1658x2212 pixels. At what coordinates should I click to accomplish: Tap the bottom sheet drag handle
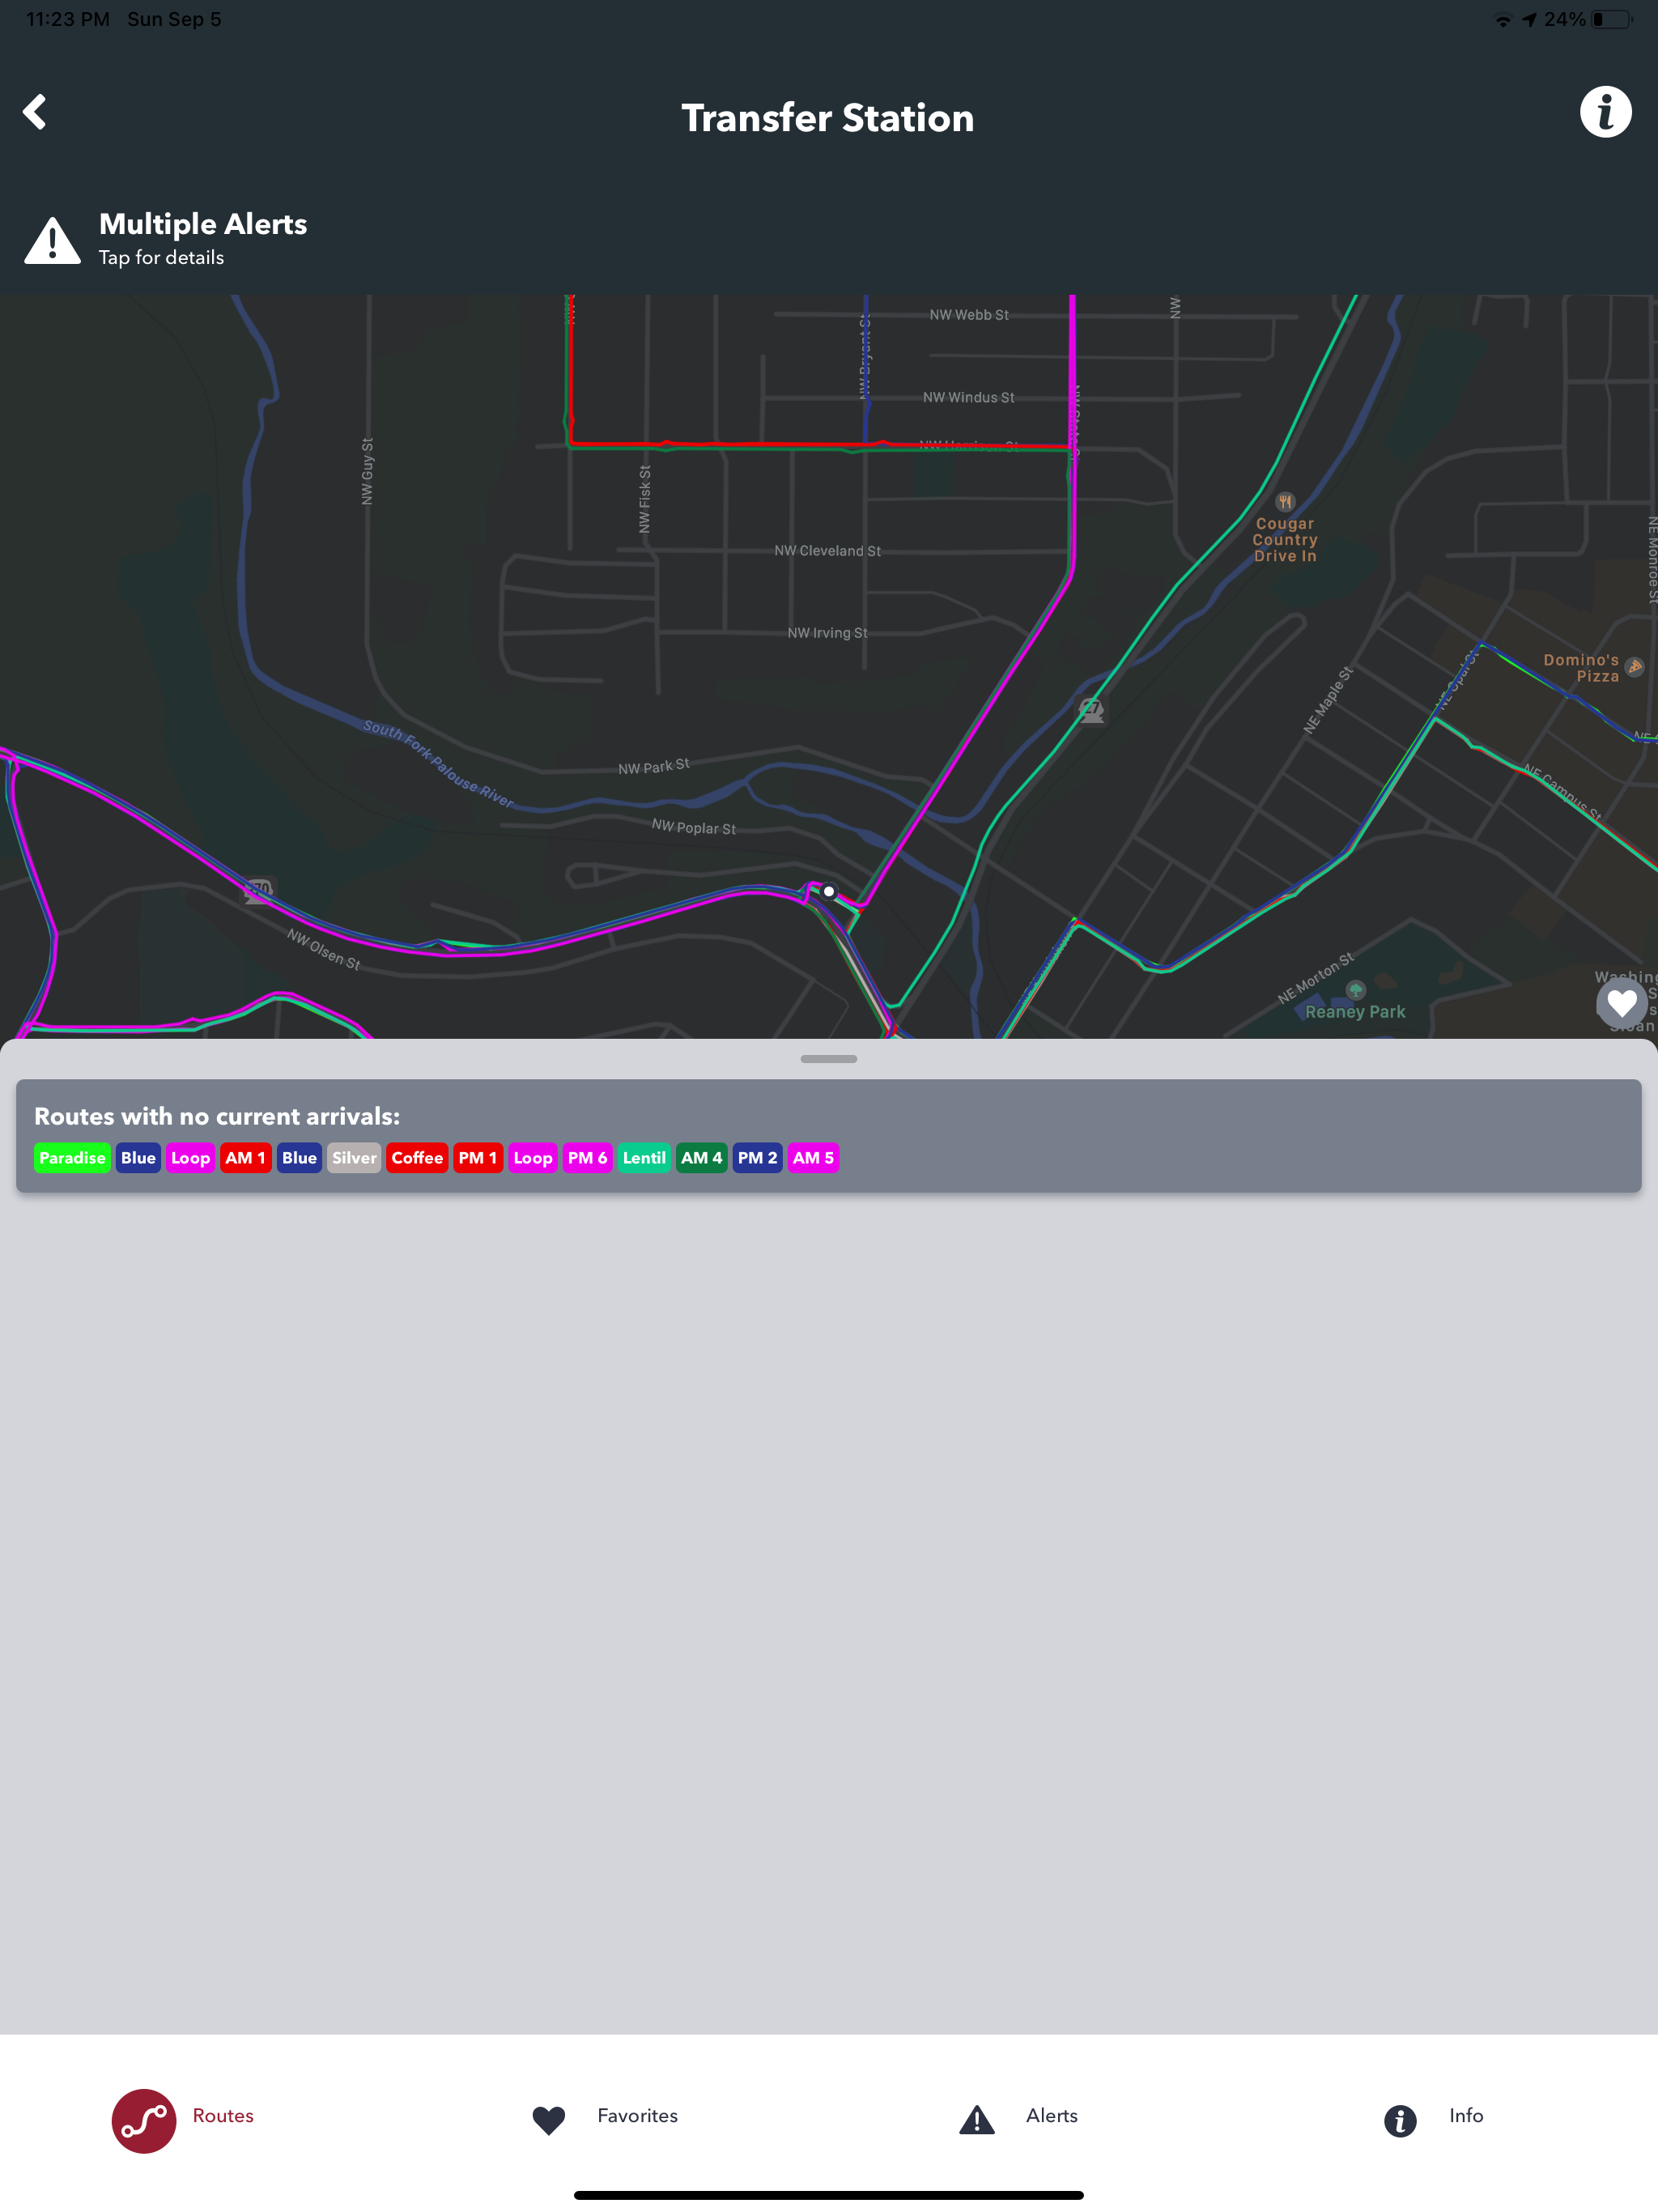click(828, 1059)
